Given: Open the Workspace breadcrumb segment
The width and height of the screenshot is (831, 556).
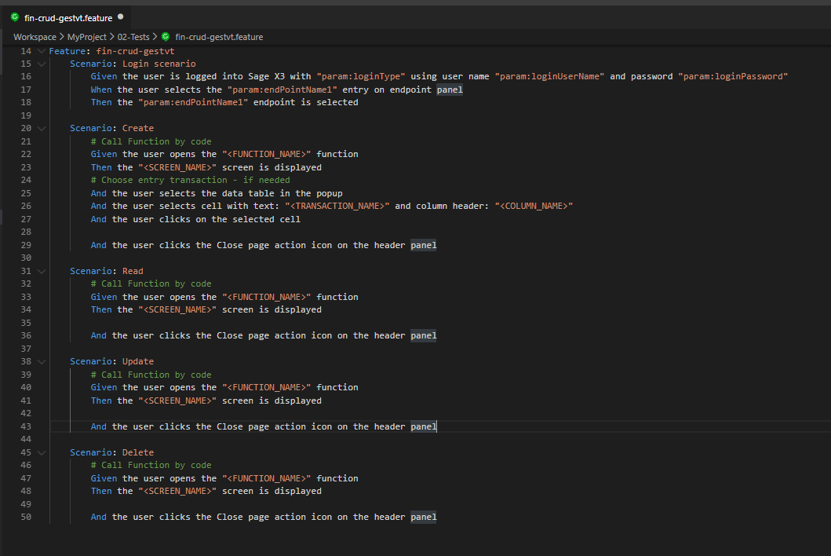Looking at the screenshot, I should coord(35,37).
